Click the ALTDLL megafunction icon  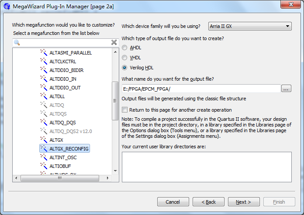[43, 96]
